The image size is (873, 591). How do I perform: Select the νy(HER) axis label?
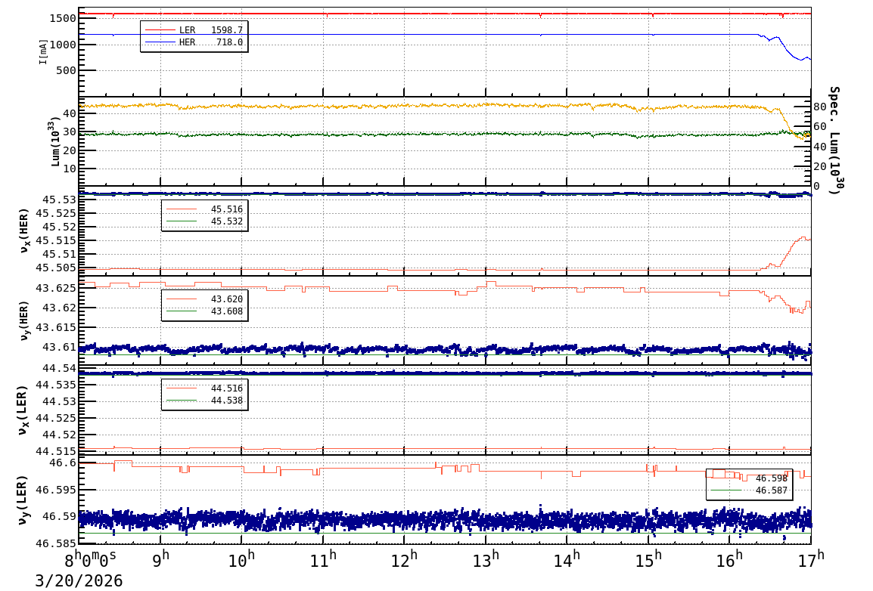(24, 320)
